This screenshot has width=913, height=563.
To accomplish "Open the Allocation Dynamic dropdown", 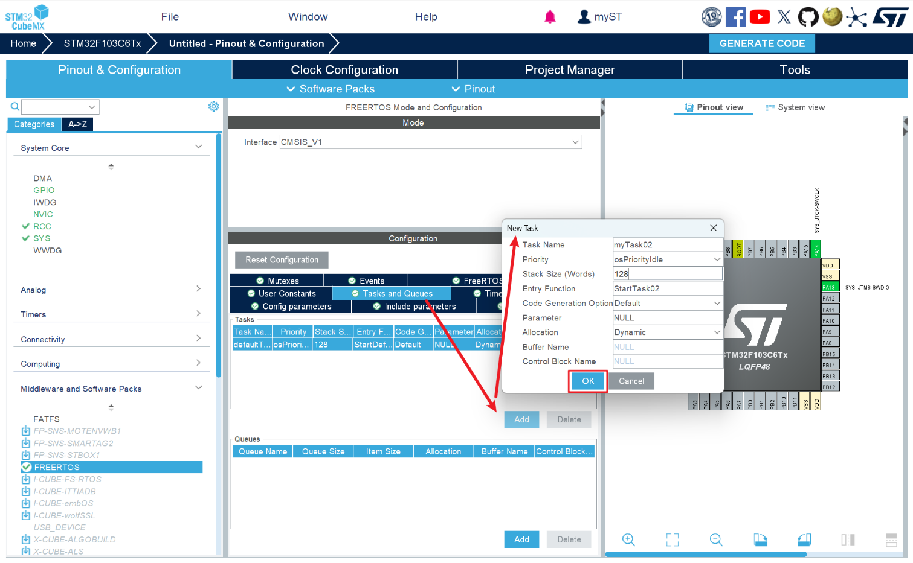I will coord(668,332).
